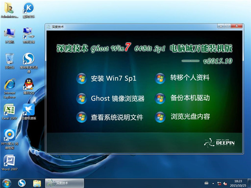The width and height of the screenshot is (251, 188).
Task: Open the Recycle Bin (回收站) icon
Action: (x=9, y=61)
